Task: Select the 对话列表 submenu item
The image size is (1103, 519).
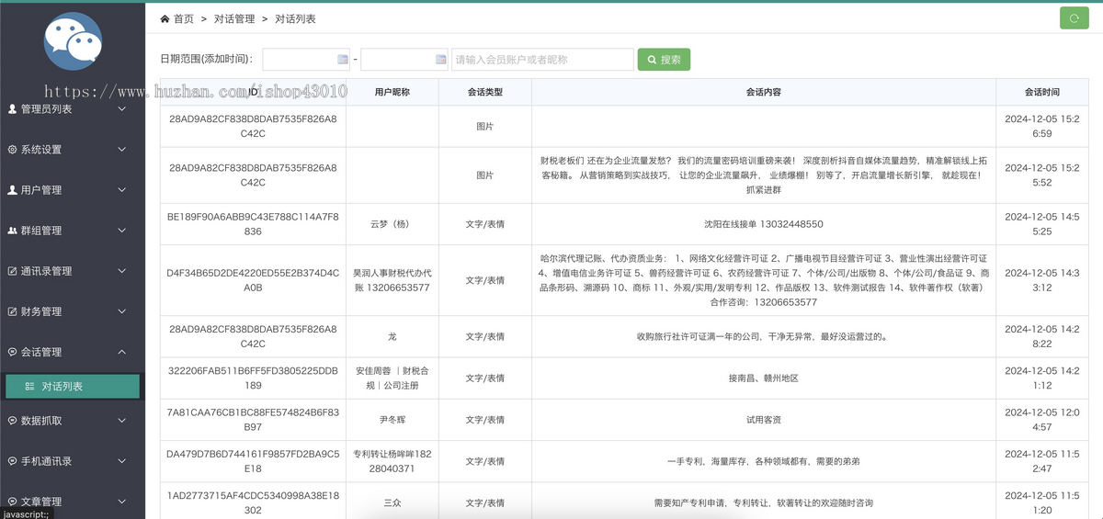Action: pos(73,387)
